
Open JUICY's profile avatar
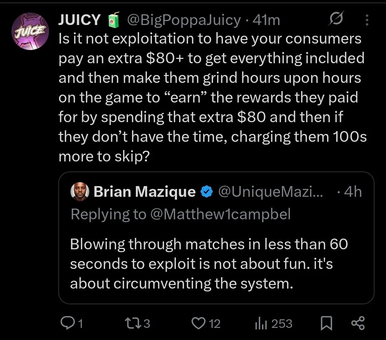(30, 31)
